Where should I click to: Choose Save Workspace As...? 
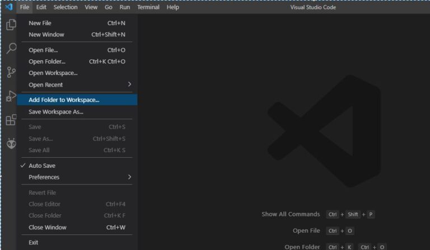pos(77,112)
